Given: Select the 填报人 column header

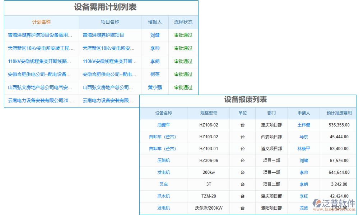Looking at the screenshot, I should point(155,22).
